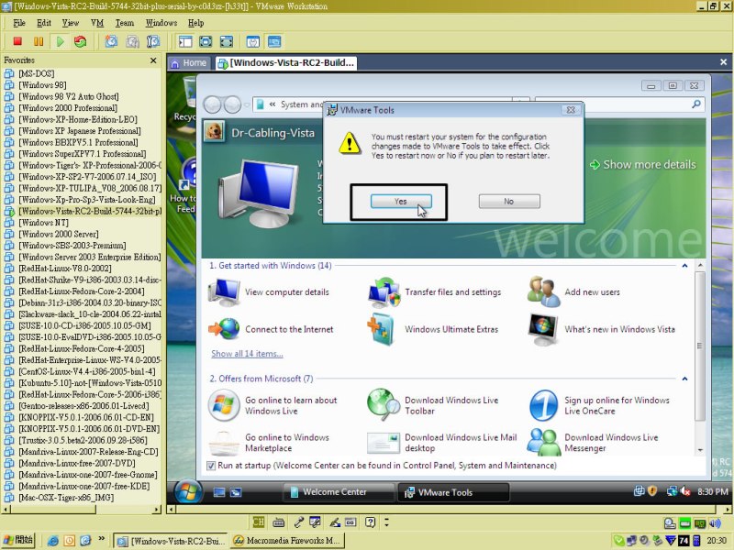Click the Console View toolbar icon
734x550 pixels.
point(274,41)
